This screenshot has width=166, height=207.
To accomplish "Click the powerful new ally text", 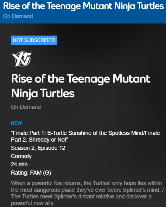I will point(33,203).
